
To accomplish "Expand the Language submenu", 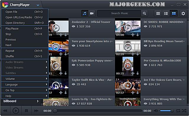I will click(25, 84).
